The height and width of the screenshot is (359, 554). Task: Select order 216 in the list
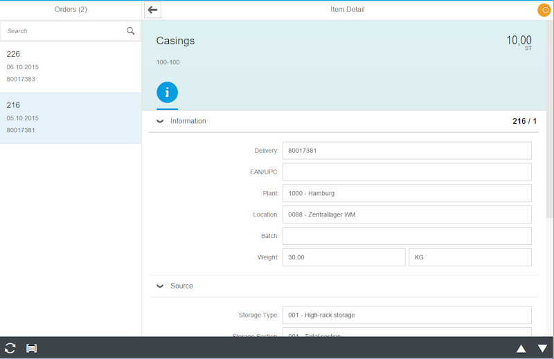pos(69,118)
